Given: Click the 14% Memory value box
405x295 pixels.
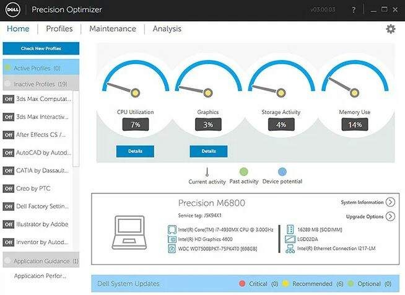Looking at the screenshot, I should [x=355, y=125].
